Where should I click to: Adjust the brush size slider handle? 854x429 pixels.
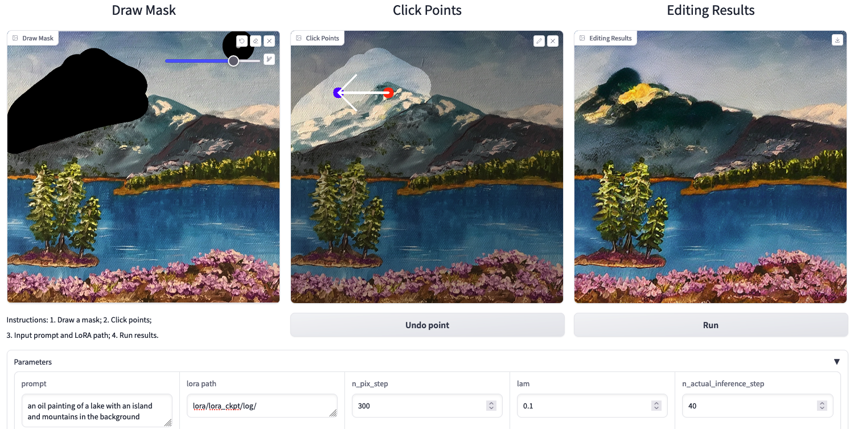[x=233, y=61]
